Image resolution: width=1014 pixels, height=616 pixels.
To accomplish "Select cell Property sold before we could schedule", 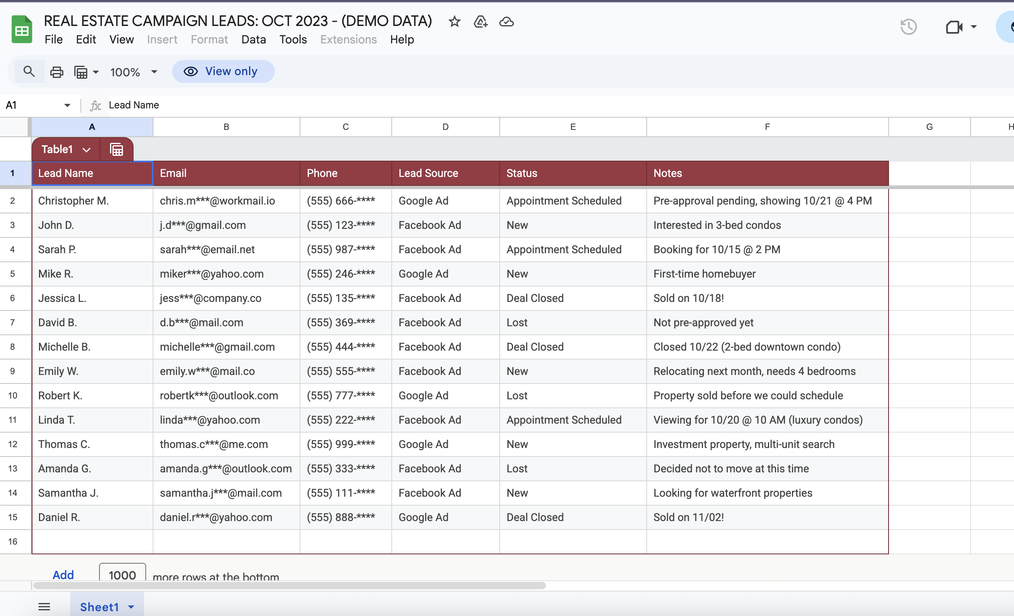I will (768, 395).
